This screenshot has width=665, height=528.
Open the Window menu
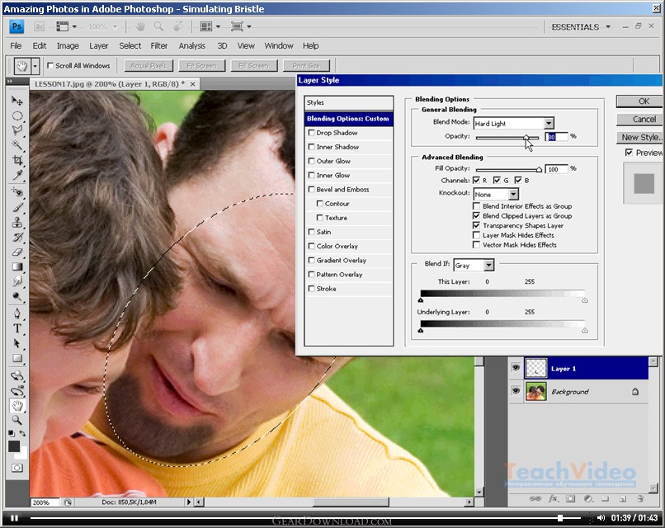279,46
